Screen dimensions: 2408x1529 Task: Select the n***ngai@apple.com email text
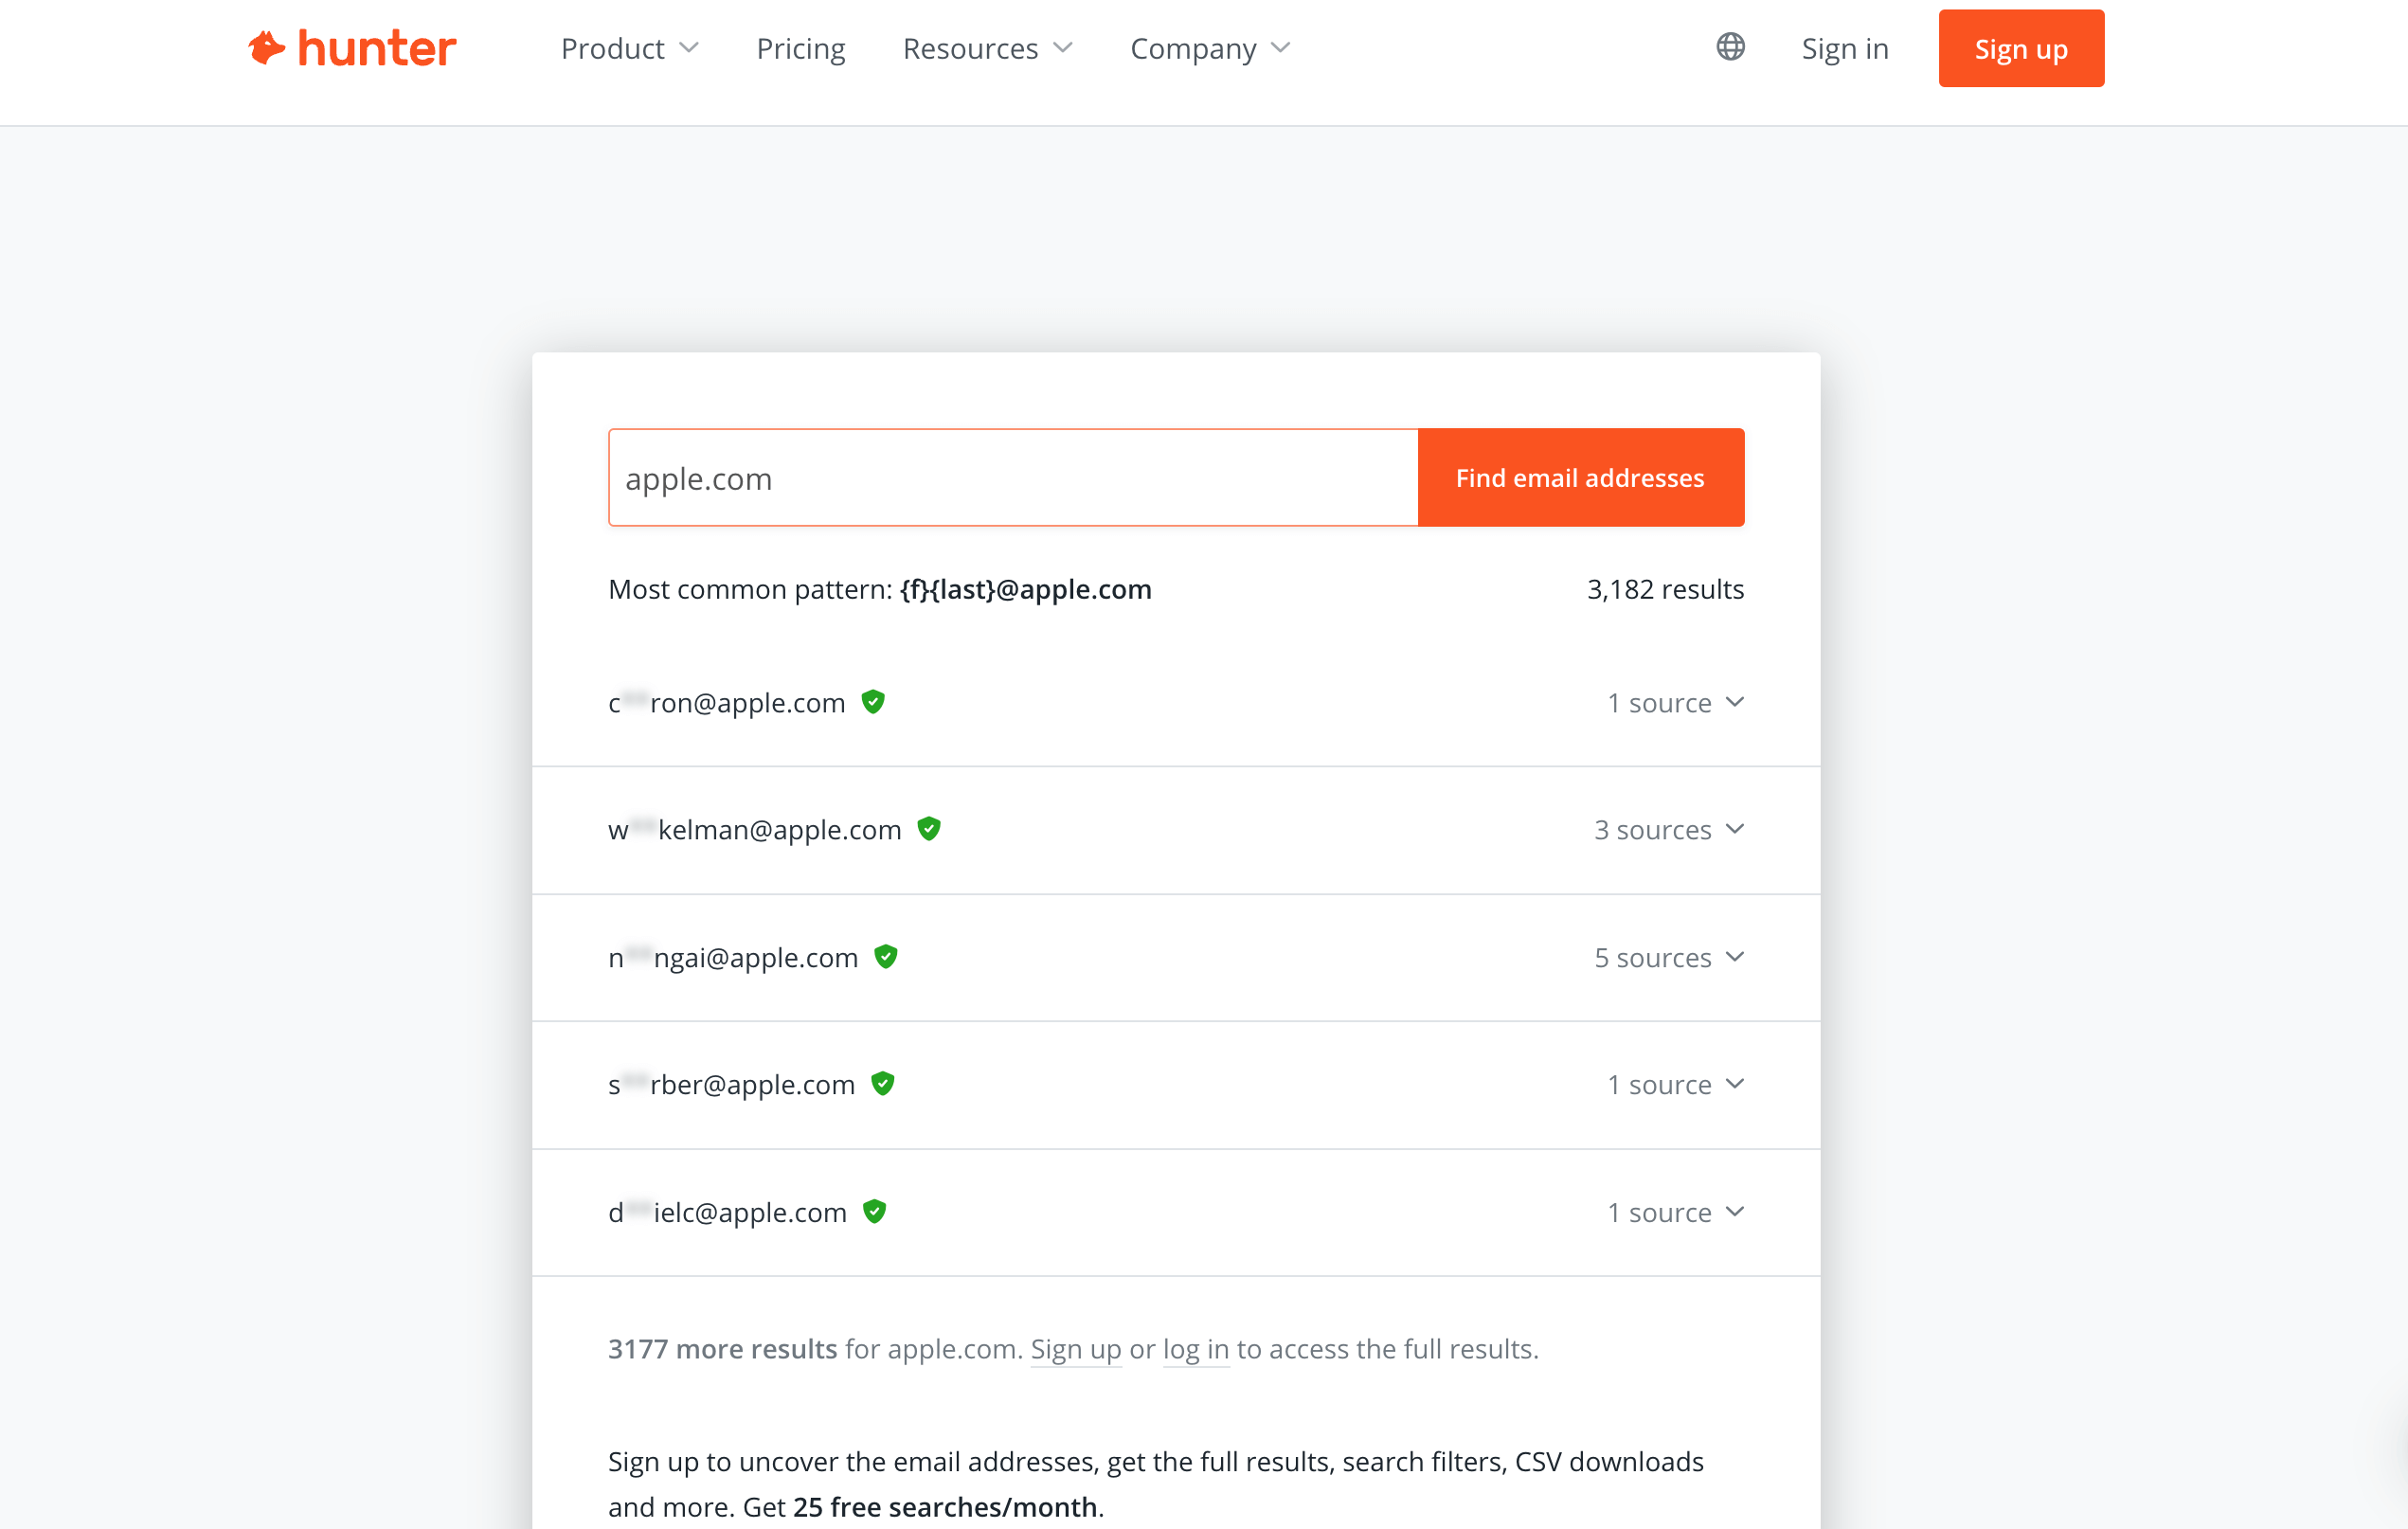point(733,958)
